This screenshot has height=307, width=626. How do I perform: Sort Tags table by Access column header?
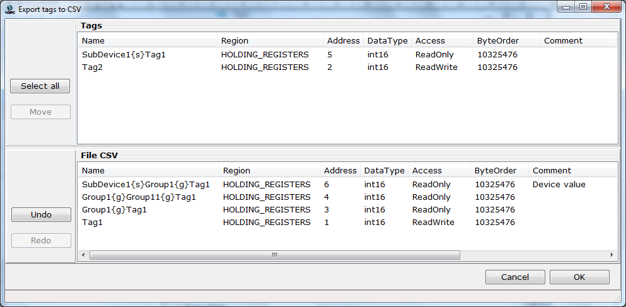pyautogui.click(x=443, y=41)
